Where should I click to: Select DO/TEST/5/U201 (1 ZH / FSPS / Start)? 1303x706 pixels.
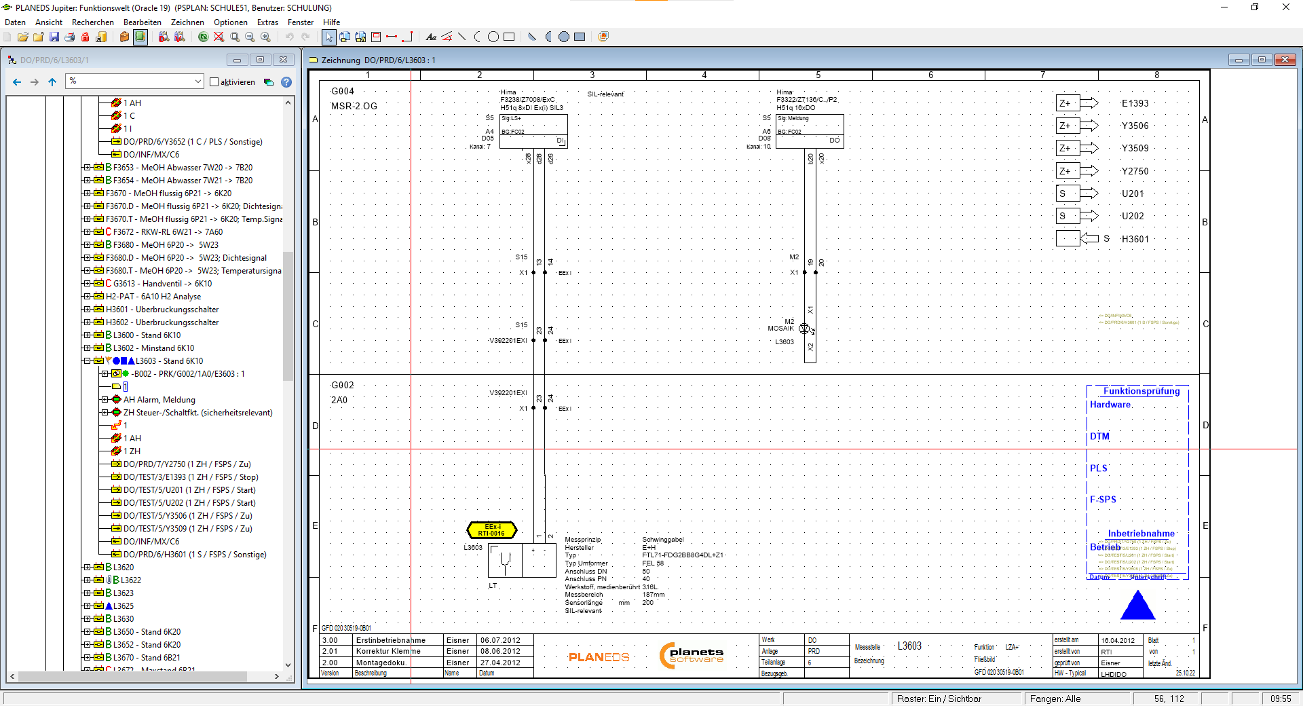[189, 490]
